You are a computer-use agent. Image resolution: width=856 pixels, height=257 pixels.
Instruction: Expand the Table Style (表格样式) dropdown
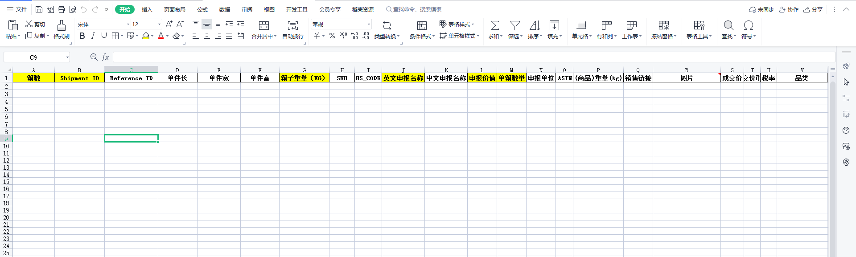coord(473,24)
